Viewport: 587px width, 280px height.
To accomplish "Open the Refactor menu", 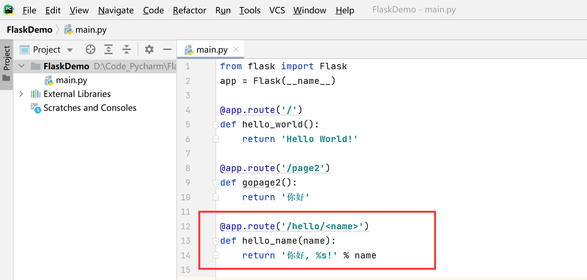I will coord(189,10).
